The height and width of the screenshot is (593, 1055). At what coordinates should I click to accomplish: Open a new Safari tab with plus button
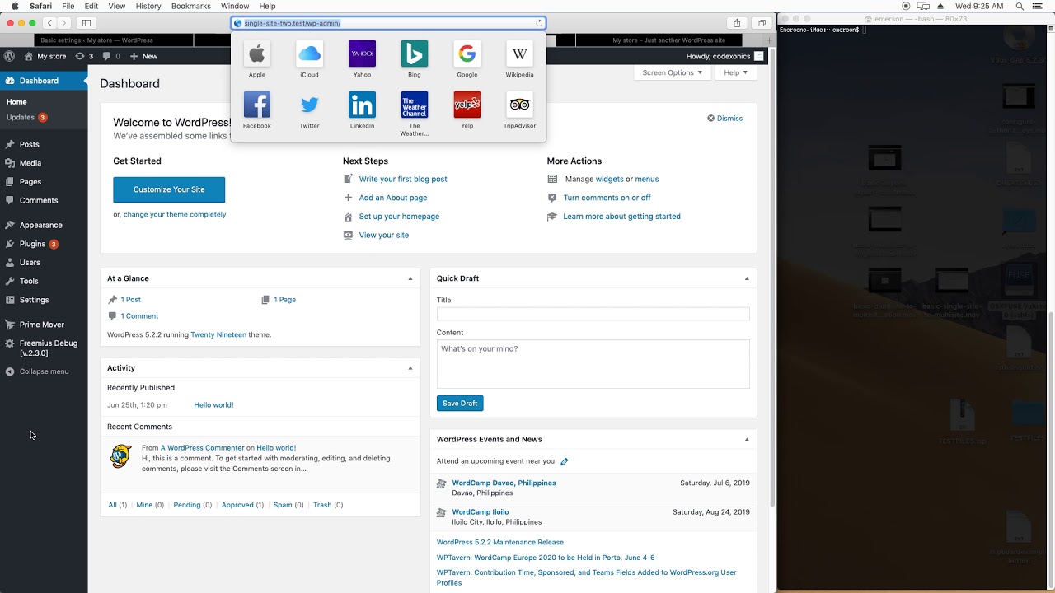(770, 40)
